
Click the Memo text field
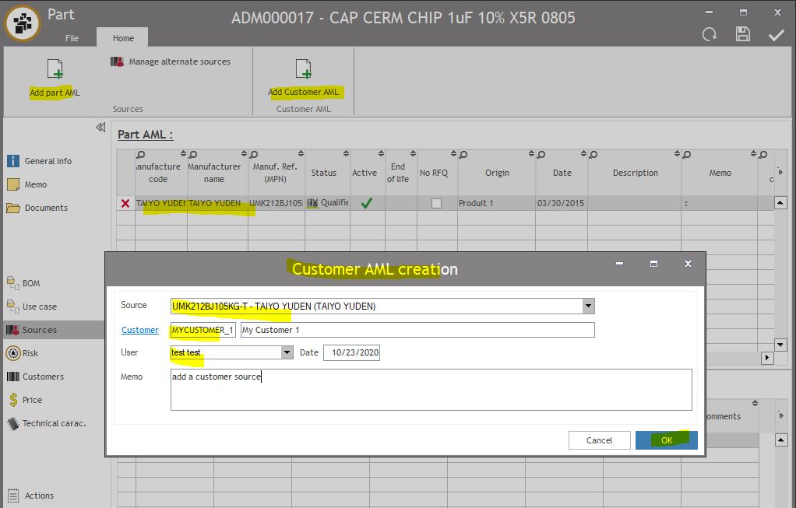click(x=431, y=389)
